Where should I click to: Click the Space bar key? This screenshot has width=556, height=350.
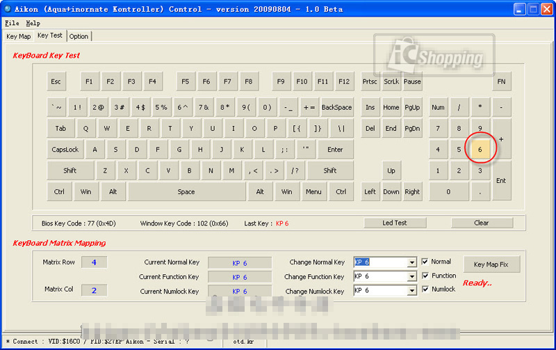point(186,192)
